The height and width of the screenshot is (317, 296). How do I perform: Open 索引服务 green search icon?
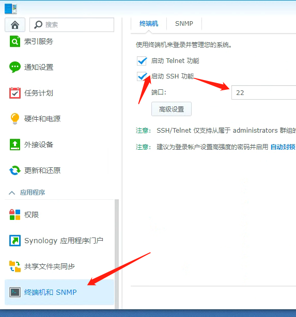click(15, 41)
